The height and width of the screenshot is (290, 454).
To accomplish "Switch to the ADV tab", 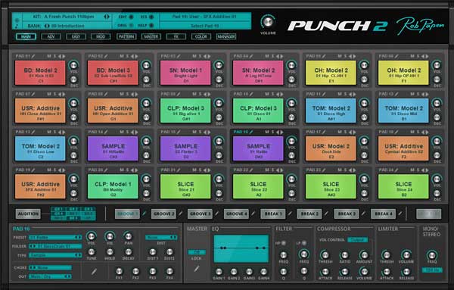I will coord(51,36).
